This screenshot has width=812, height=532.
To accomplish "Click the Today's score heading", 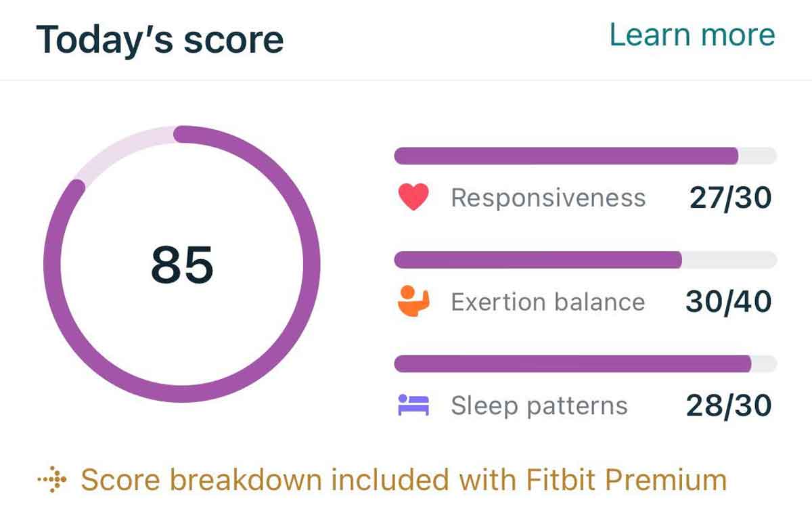I will [160, 39].
